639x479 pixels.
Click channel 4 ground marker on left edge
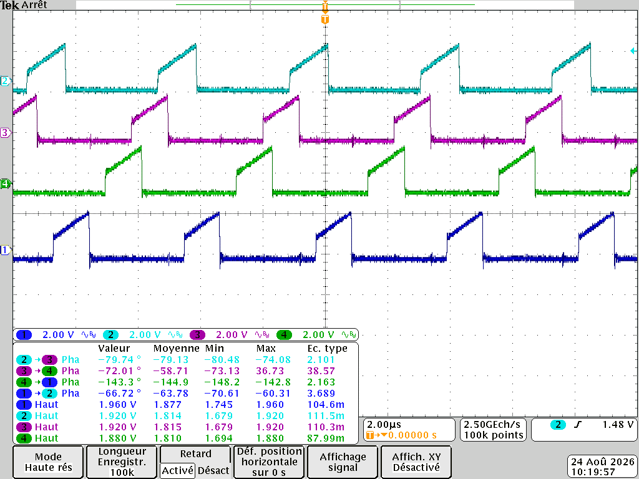tap(5, 184)
